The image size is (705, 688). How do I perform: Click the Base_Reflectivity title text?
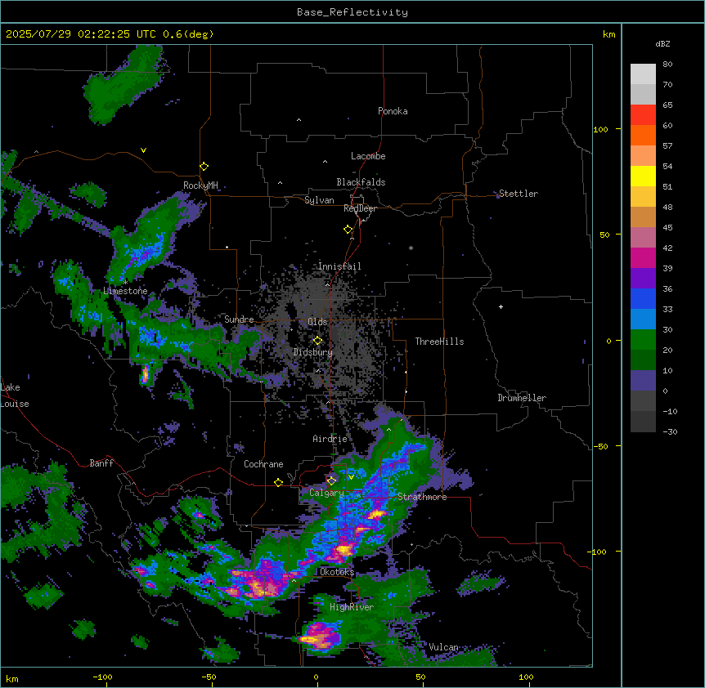click(x=352, y=12)
